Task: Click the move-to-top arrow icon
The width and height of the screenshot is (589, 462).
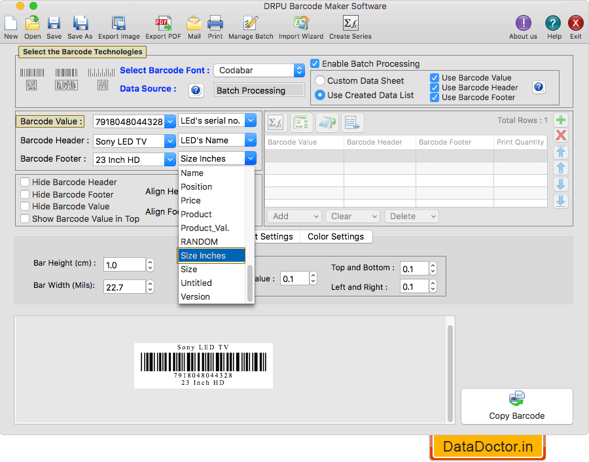Action: (x=561, y=152)
